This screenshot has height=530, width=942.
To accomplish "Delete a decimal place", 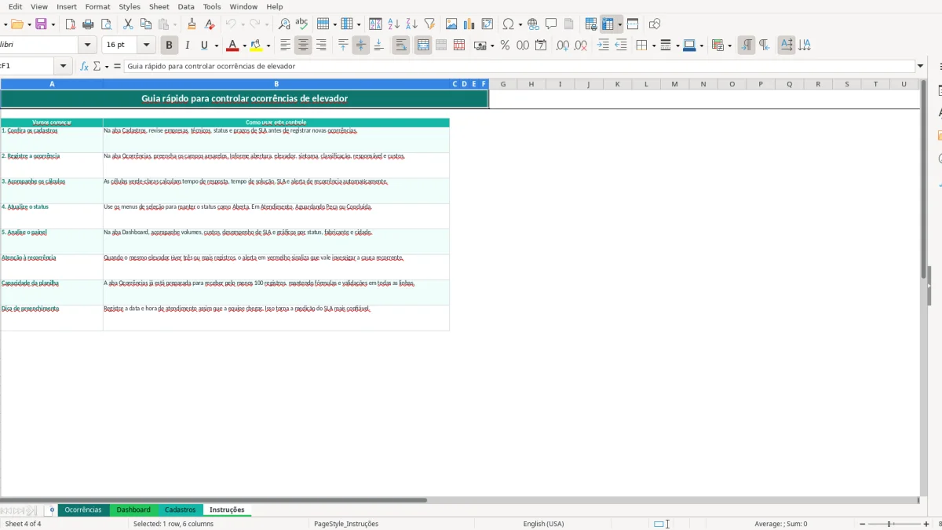I will pyautogui.click(x=581, y=46).
